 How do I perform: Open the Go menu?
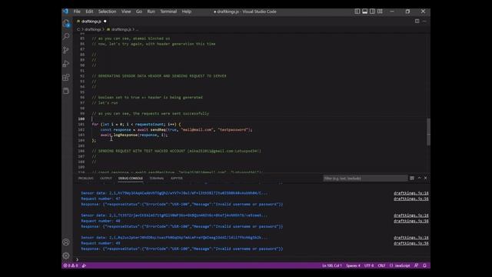(139, 12)
